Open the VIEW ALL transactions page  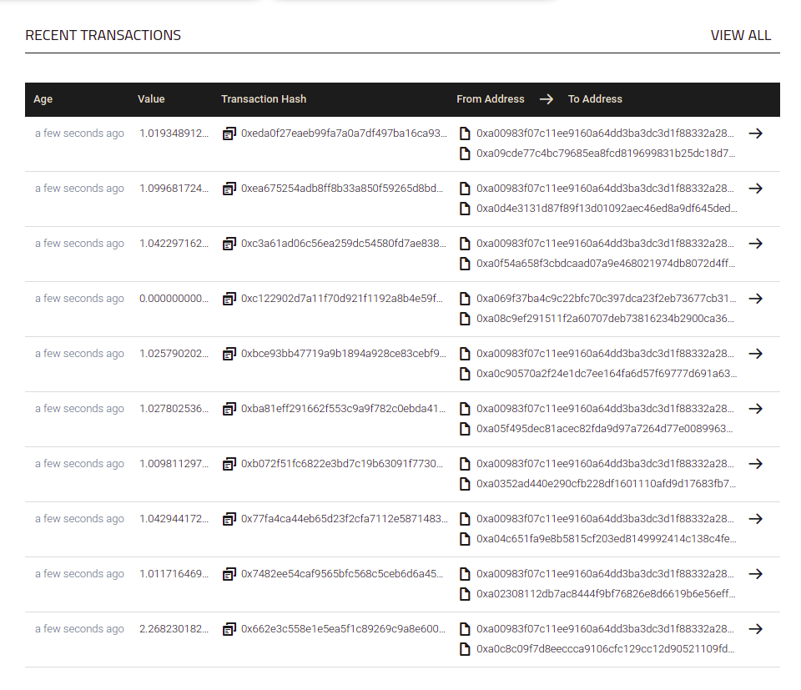coord(741,35)
